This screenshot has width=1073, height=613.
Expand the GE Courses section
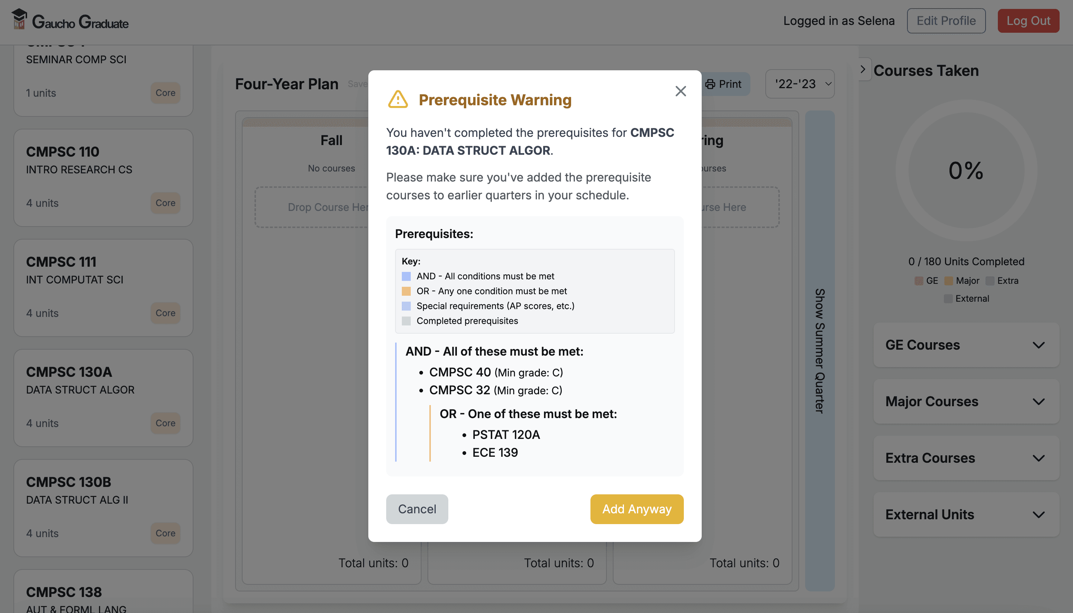coord(966,345)
